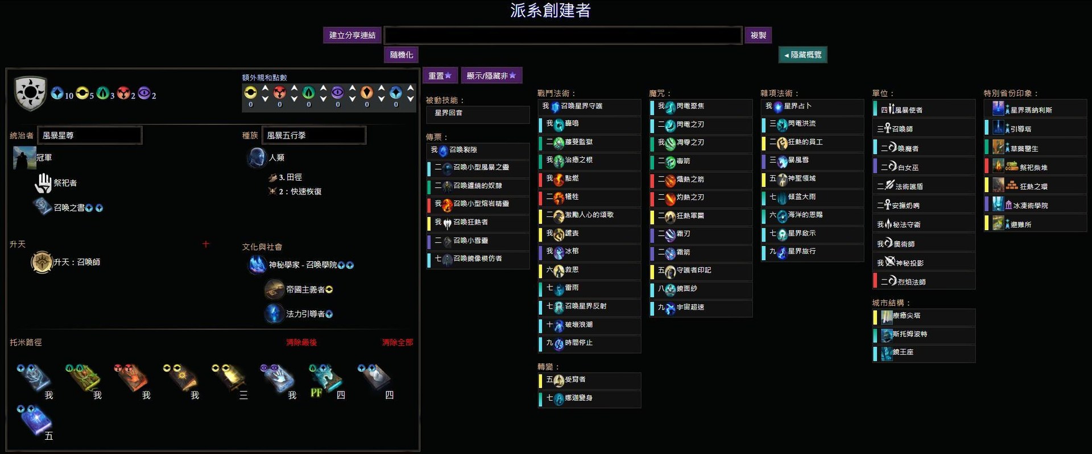The image size is (1092, 454).
Task: Click the 隨機化 randomize button
Action: click(402, 55)
